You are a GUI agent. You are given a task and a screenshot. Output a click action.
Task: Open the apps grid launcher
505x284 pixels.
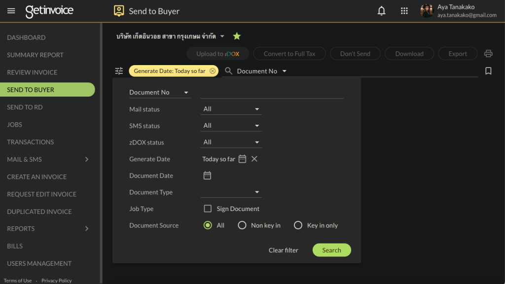tap(404, 11)
